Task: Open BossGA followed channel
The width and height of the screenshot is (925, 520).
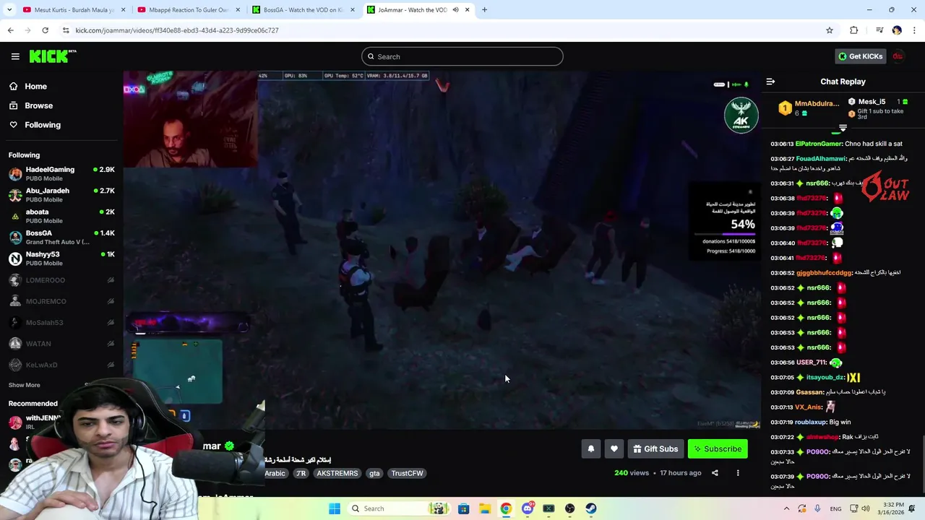Action: click(61, 237)
